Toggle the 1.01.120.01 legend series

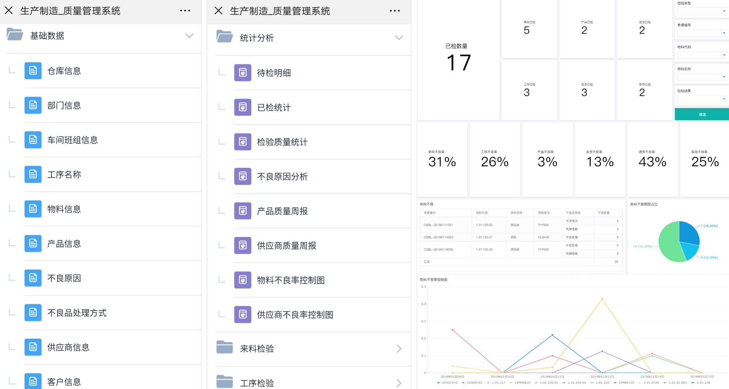pos(546,383)
